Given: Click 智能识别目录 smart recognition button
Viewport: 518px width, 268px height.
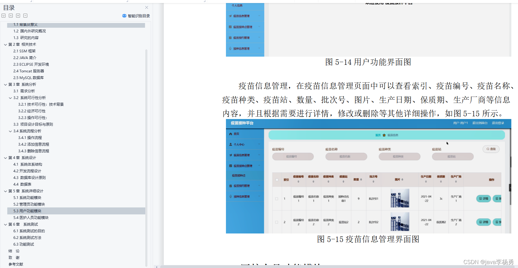Looking at the screenshot, I should [136, 16].
